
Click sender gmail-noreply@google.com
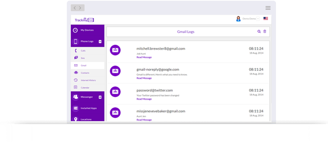point(158,69)
